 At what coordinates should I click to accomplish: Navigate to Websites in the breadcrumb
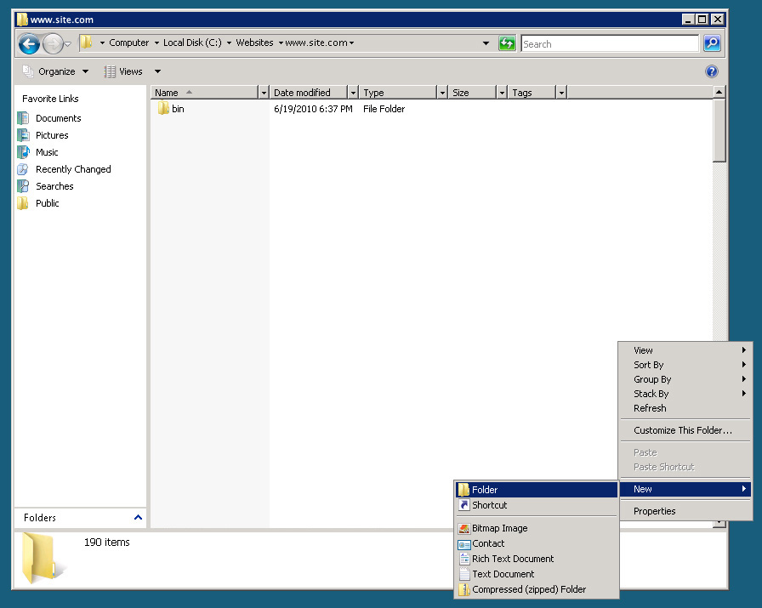[x=254, y=43]
